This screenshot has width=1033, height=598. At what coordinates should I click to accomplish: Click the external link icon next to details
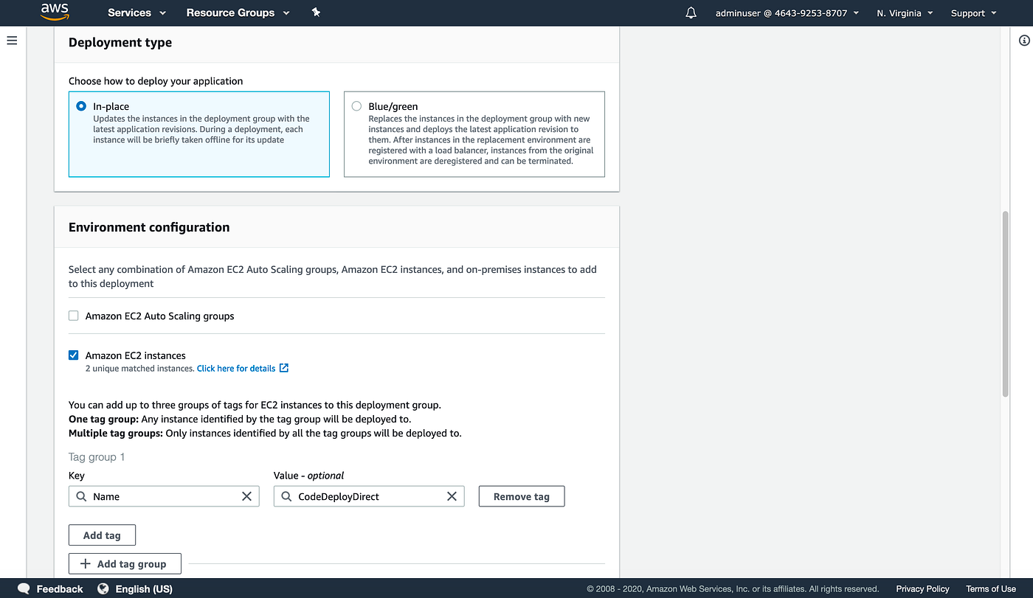click(284, 368)
